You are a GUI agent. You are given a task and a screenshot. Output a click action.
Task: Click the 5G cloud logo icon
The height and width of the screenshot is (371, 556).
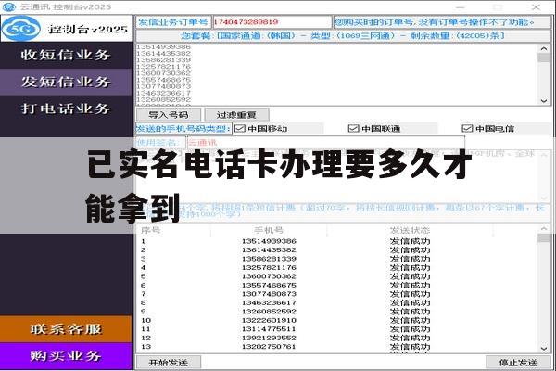[x=20, y=29]
